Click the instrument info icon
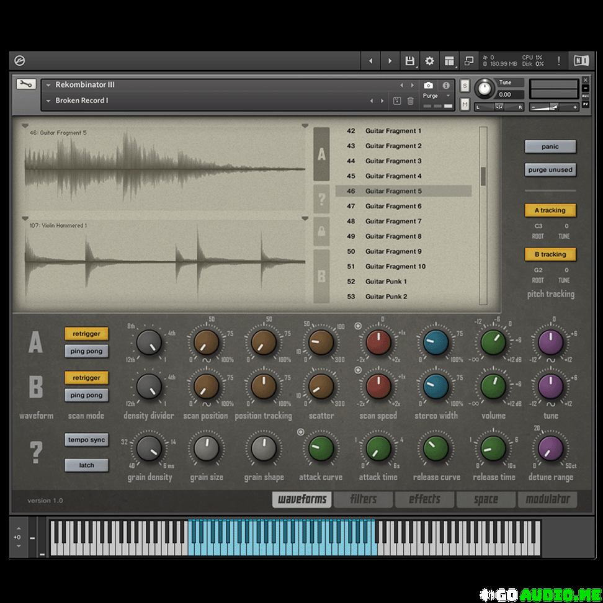 point(445,85)
